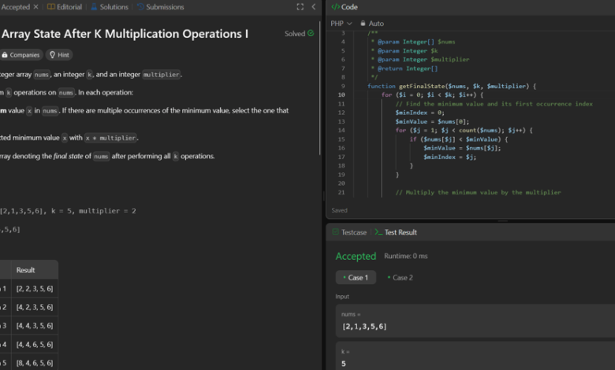The height and width of the screenshot is (370, 615).
Task: Click the getFinalState function line
Action: pyautogui.click(x=452, y=86)
